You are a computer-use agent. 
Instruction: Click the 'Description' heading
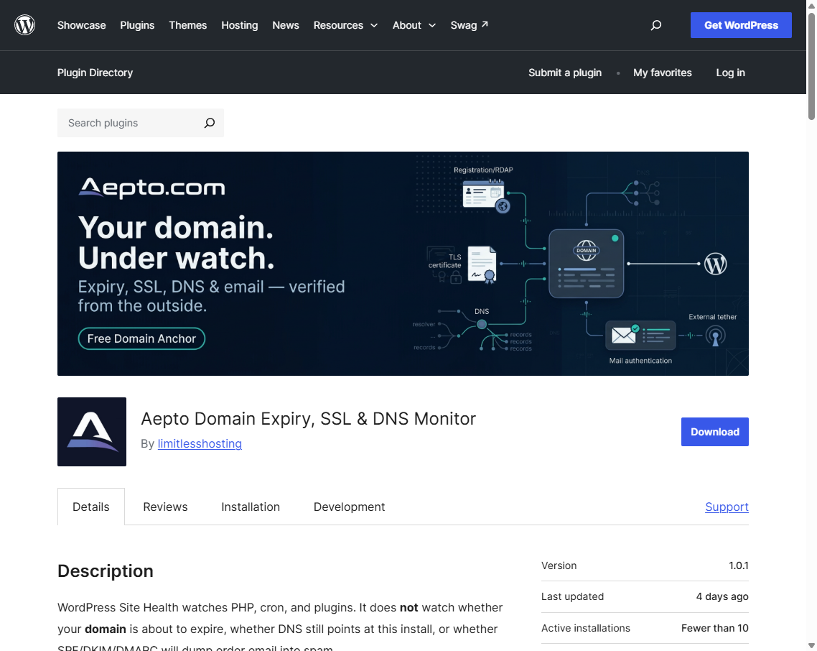(106, 571)
